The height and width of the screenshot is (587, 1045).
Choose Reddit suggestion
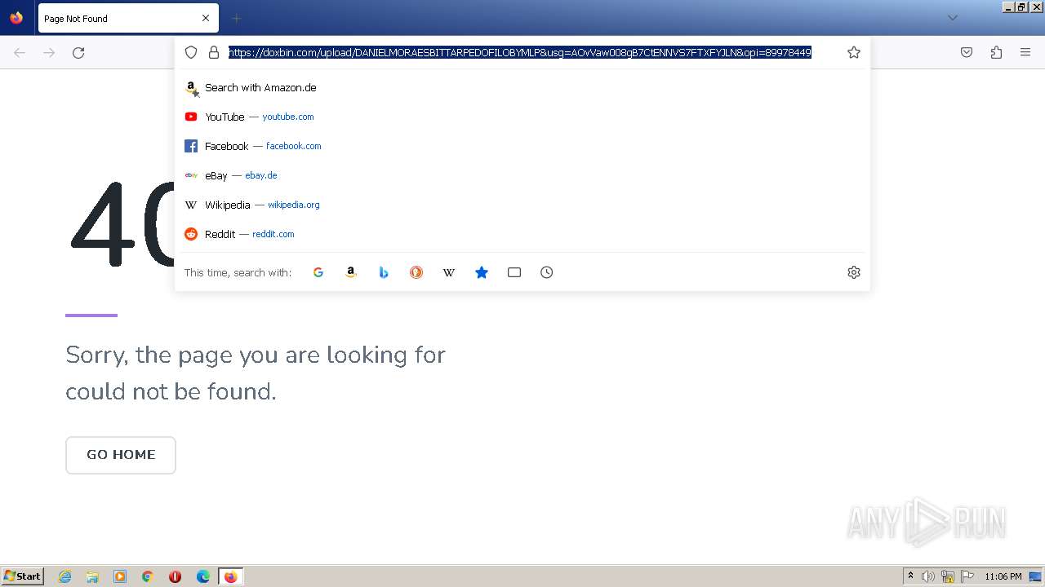(522, 234)
